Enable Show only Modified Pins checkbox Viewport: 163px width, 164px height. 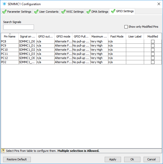[x=126, y=27]
